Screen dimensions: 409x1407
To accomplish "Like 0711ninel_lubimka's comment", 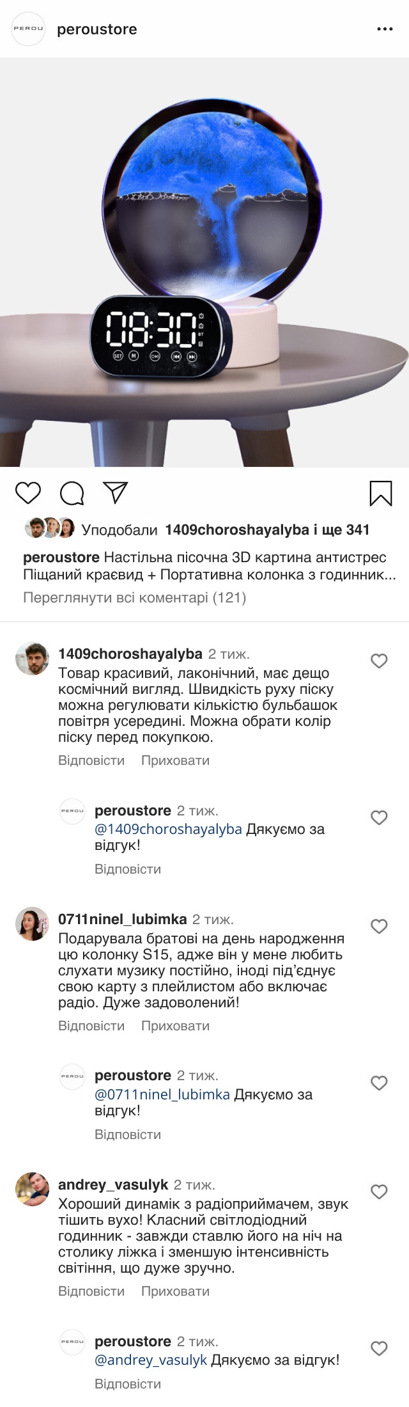I will coord(379,926).
